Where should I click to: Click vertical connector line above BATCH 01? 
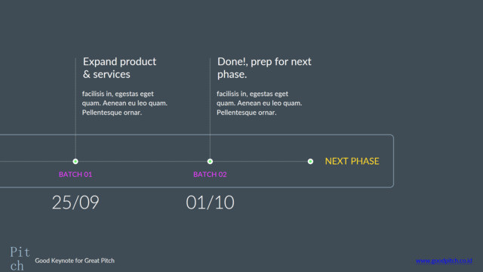coord(75,108)
